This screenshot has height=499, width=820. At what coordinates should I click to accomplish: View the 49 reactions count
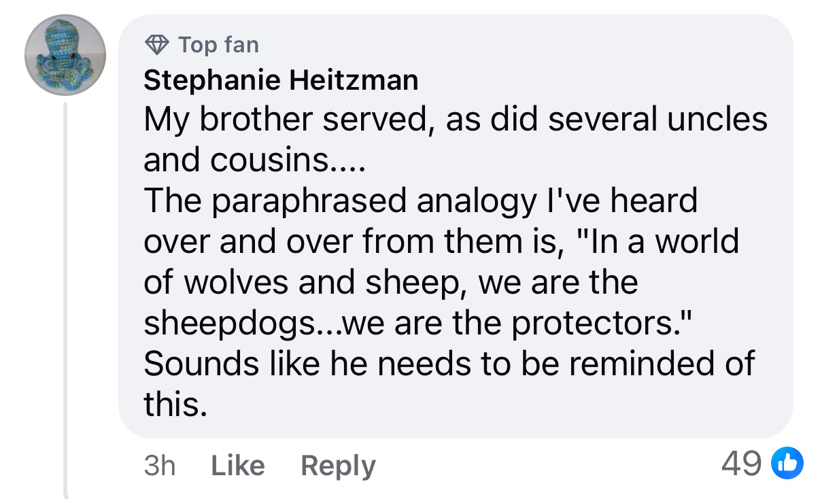[741, 464]
